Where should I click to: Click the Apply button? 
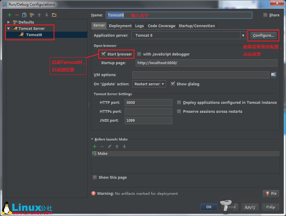[x=250, y=207]
